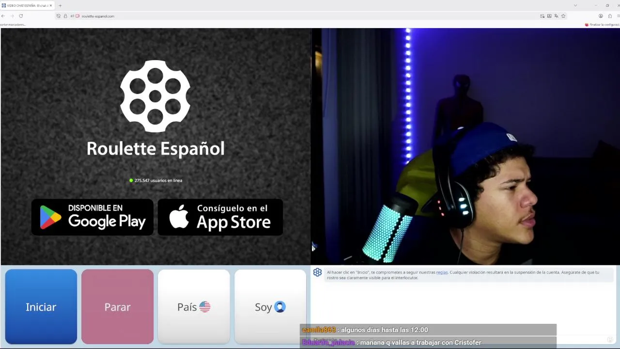
Task: Open the Google Play download badge
Action: coord(93,217)
